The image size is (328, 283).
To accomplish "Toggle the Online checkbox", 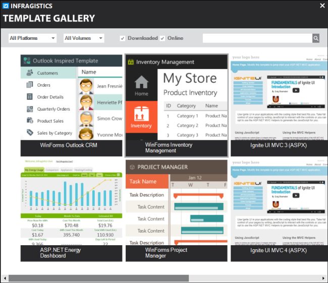I will point(162,38).
